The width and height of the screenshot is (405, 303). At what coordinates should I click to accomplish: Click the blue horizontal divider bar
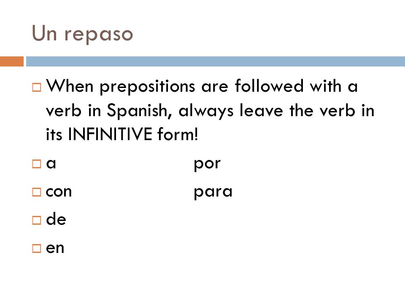pyautogui.click(x=216, y=61)
